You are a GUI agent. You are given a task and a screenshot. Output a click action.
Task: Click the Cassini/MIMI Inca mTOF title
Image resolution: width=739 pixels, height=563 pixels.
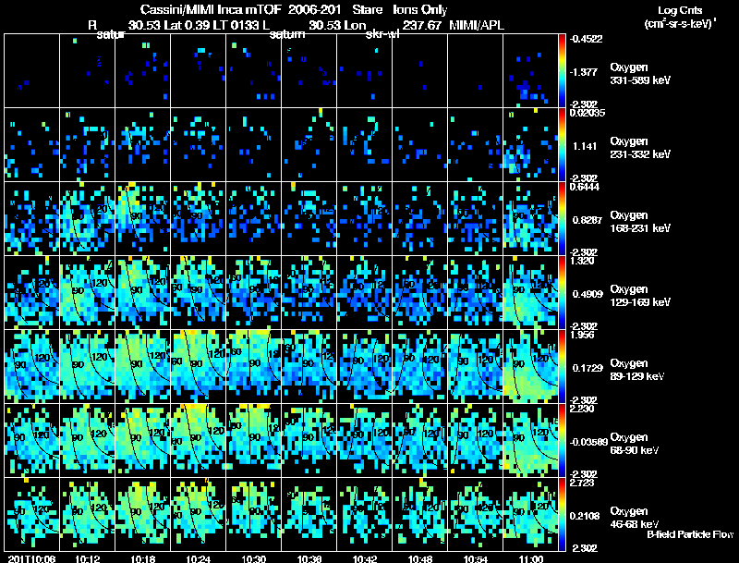pyautogui.click(x=212, y=9)
